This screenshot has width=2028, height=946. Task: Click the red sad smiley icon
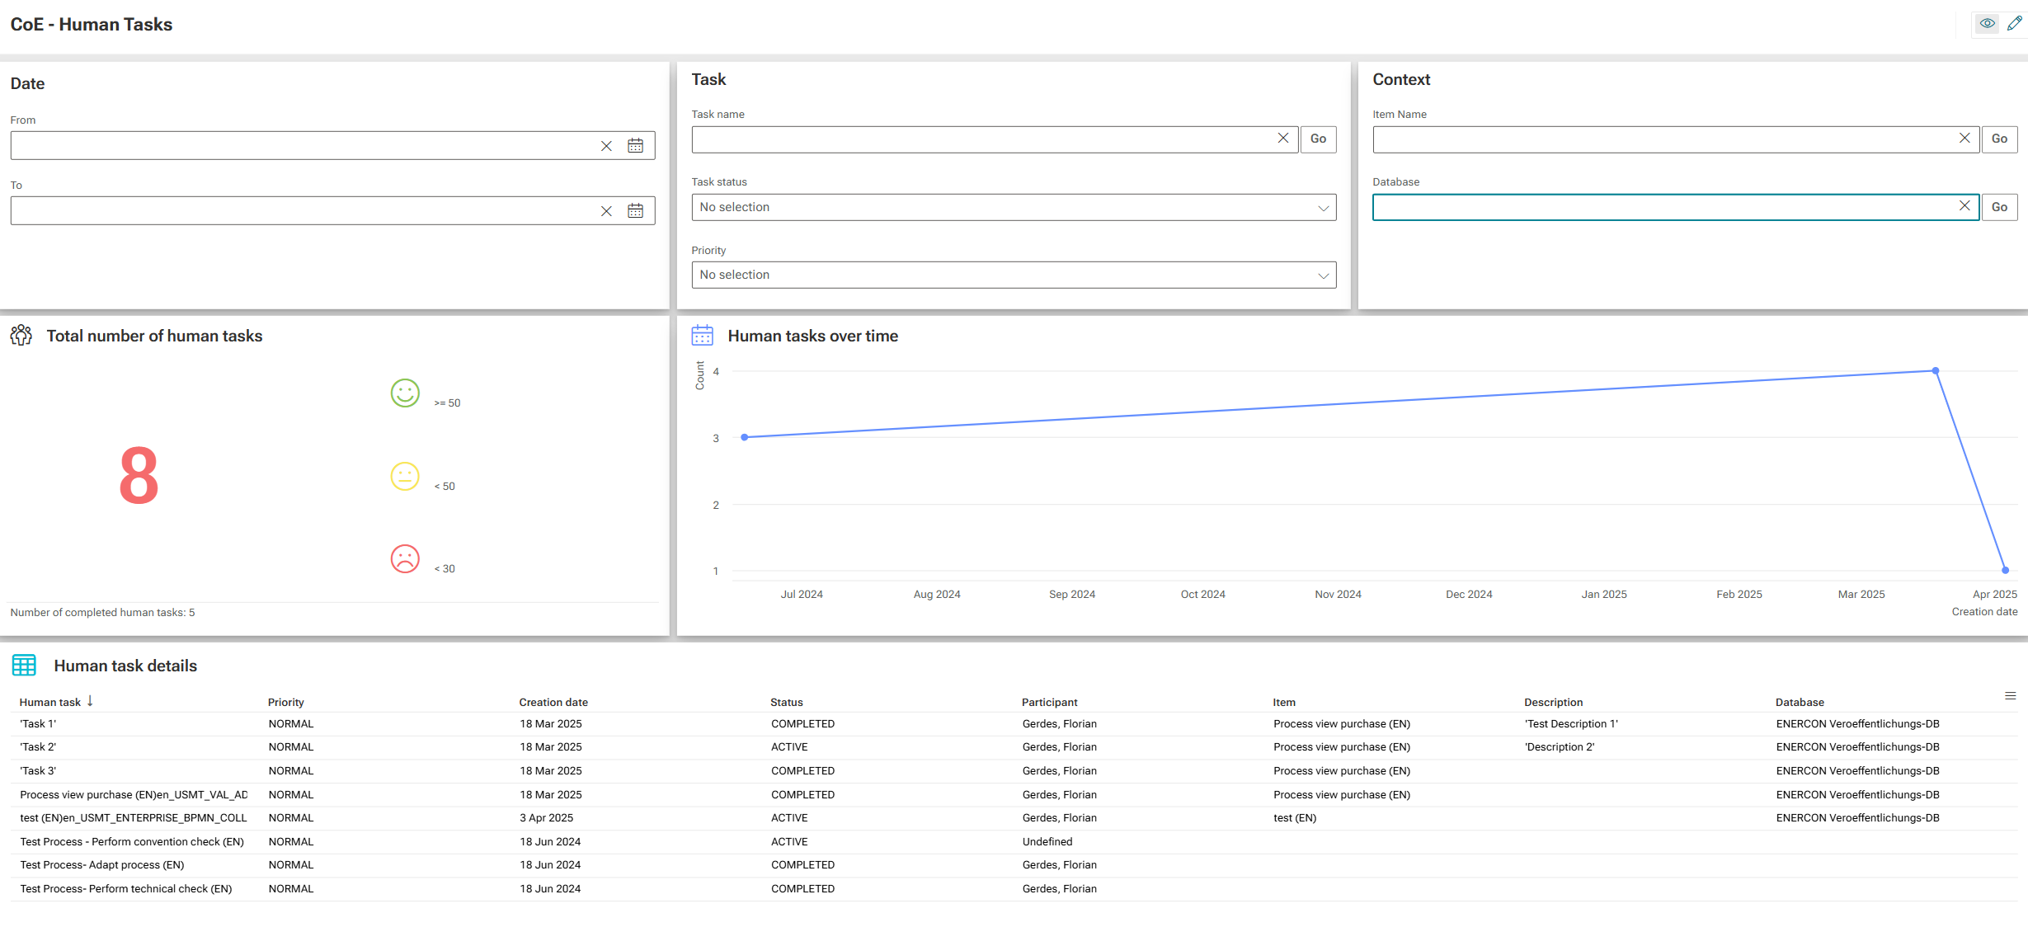pos(405,559)
